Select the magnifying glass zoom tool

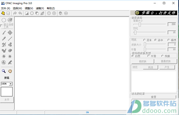4,71
